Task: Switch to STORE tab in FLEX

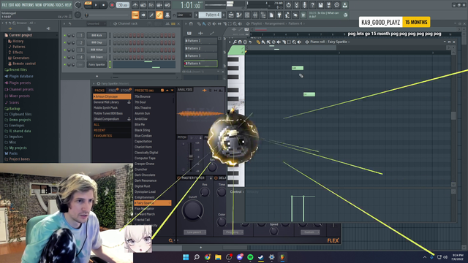Action: point(125,91)
